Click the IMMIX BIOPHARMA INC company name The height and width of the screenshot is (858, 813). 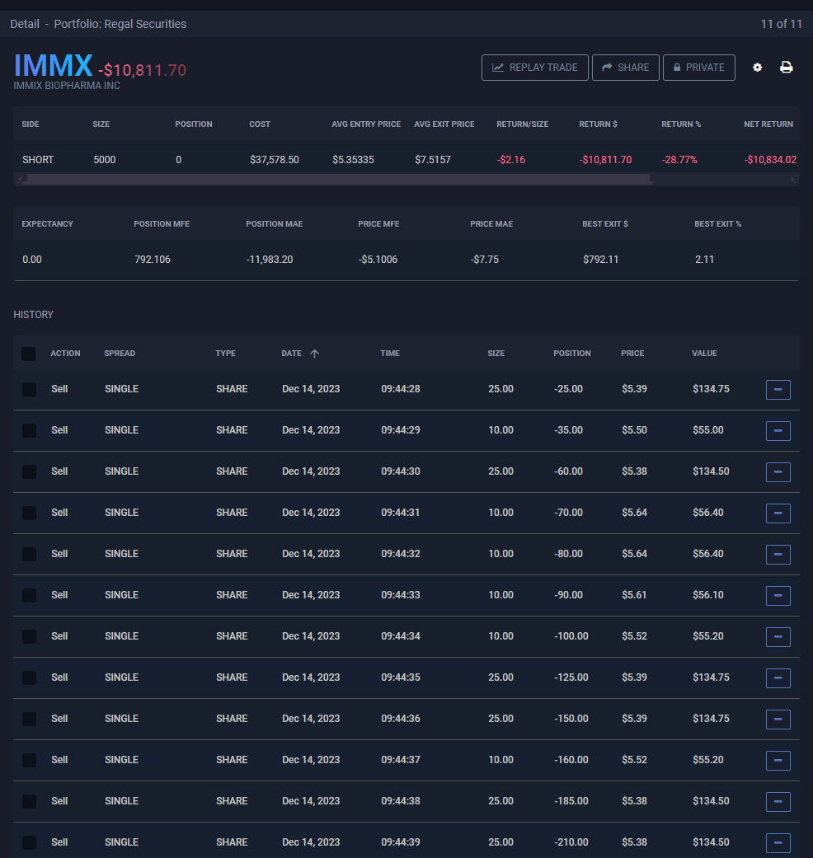tap(67, 86)
